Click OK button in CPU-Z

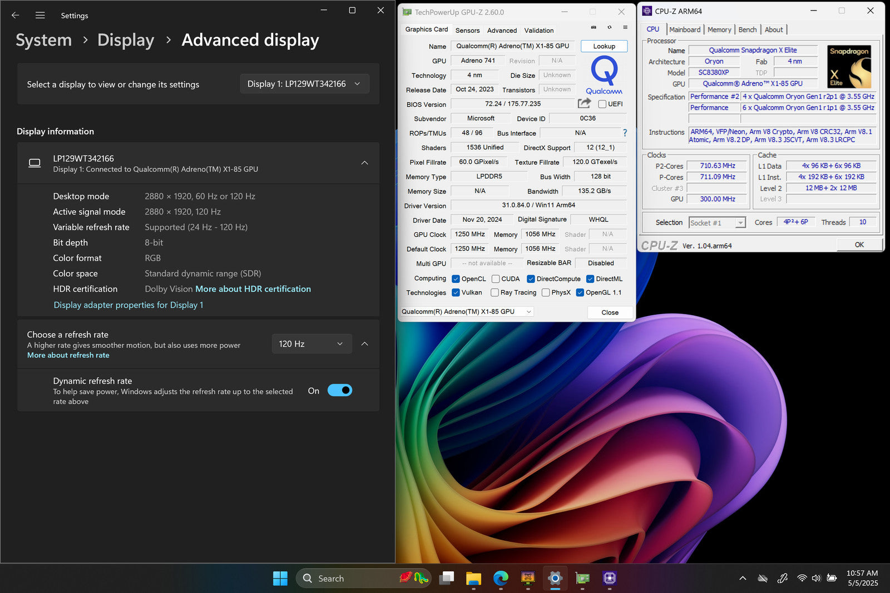(x=859, y=245)
